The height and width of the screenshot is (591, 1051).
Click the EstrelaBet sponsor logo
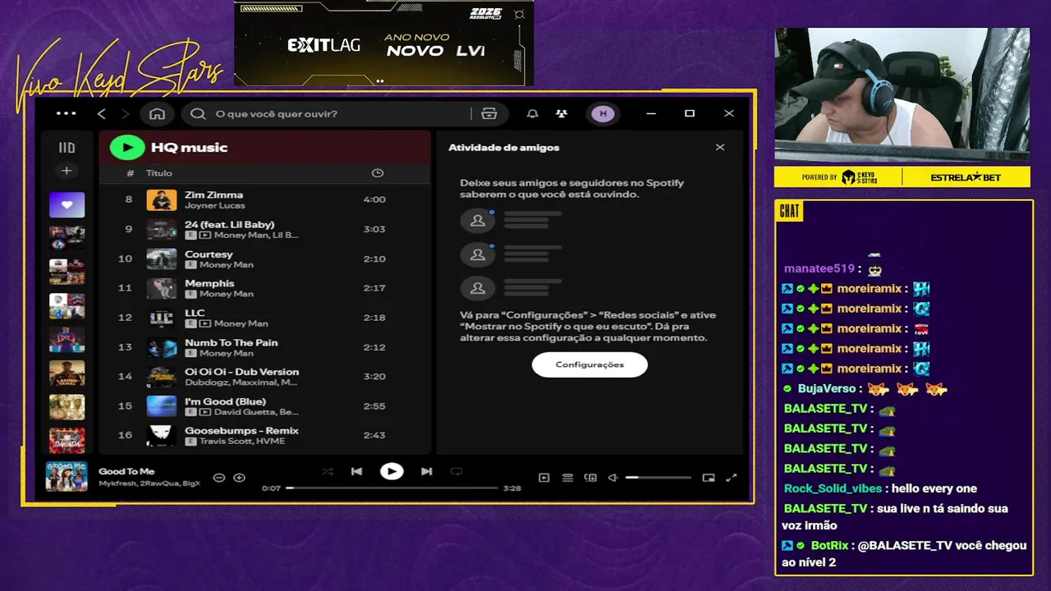pos(966,177)
